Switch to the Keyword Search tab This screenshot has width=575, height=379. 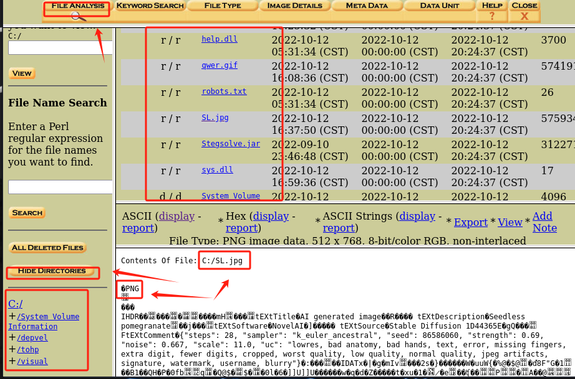[x=150, y=6]
